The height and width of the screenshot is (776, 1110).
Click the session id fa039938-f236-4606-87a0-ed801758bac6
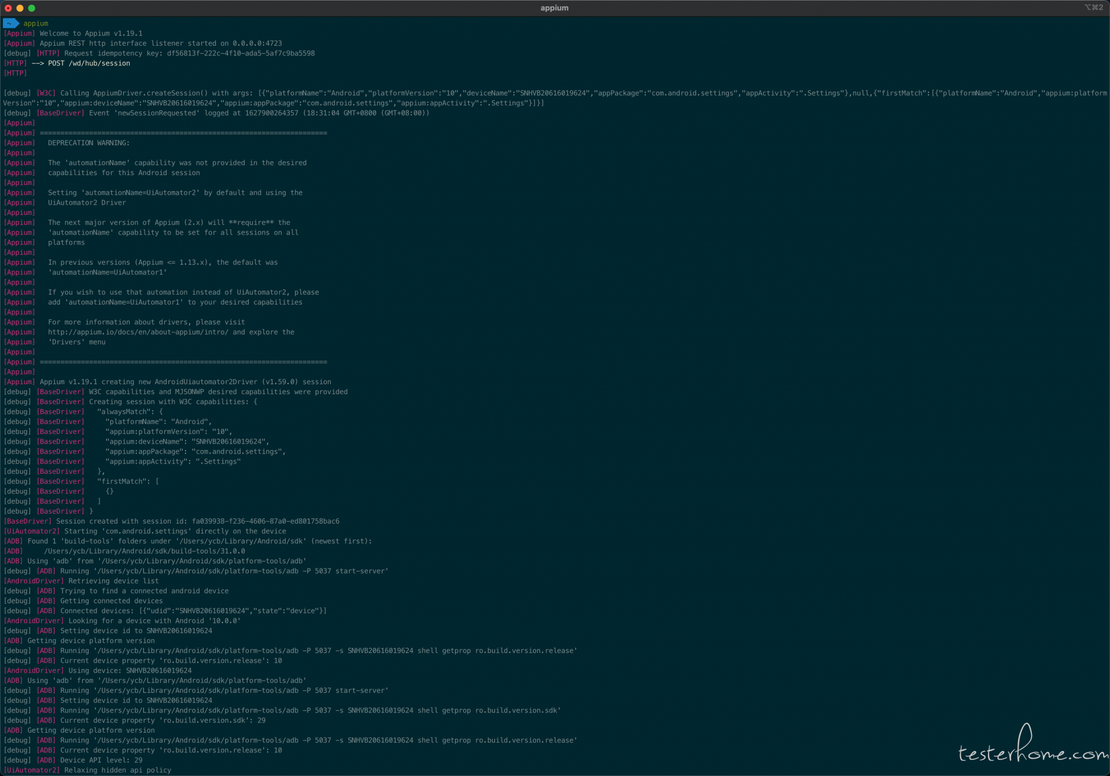[x=266, y=521]
